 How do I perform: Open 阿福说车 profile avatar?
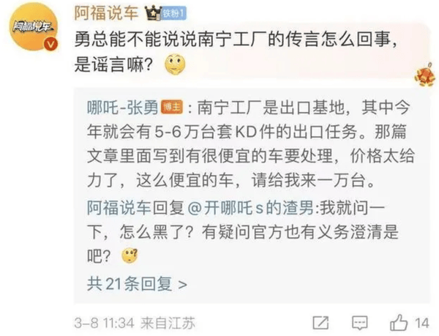[34, 27]
